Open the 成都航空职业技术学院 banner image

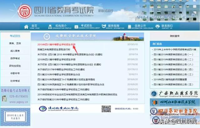87,37
